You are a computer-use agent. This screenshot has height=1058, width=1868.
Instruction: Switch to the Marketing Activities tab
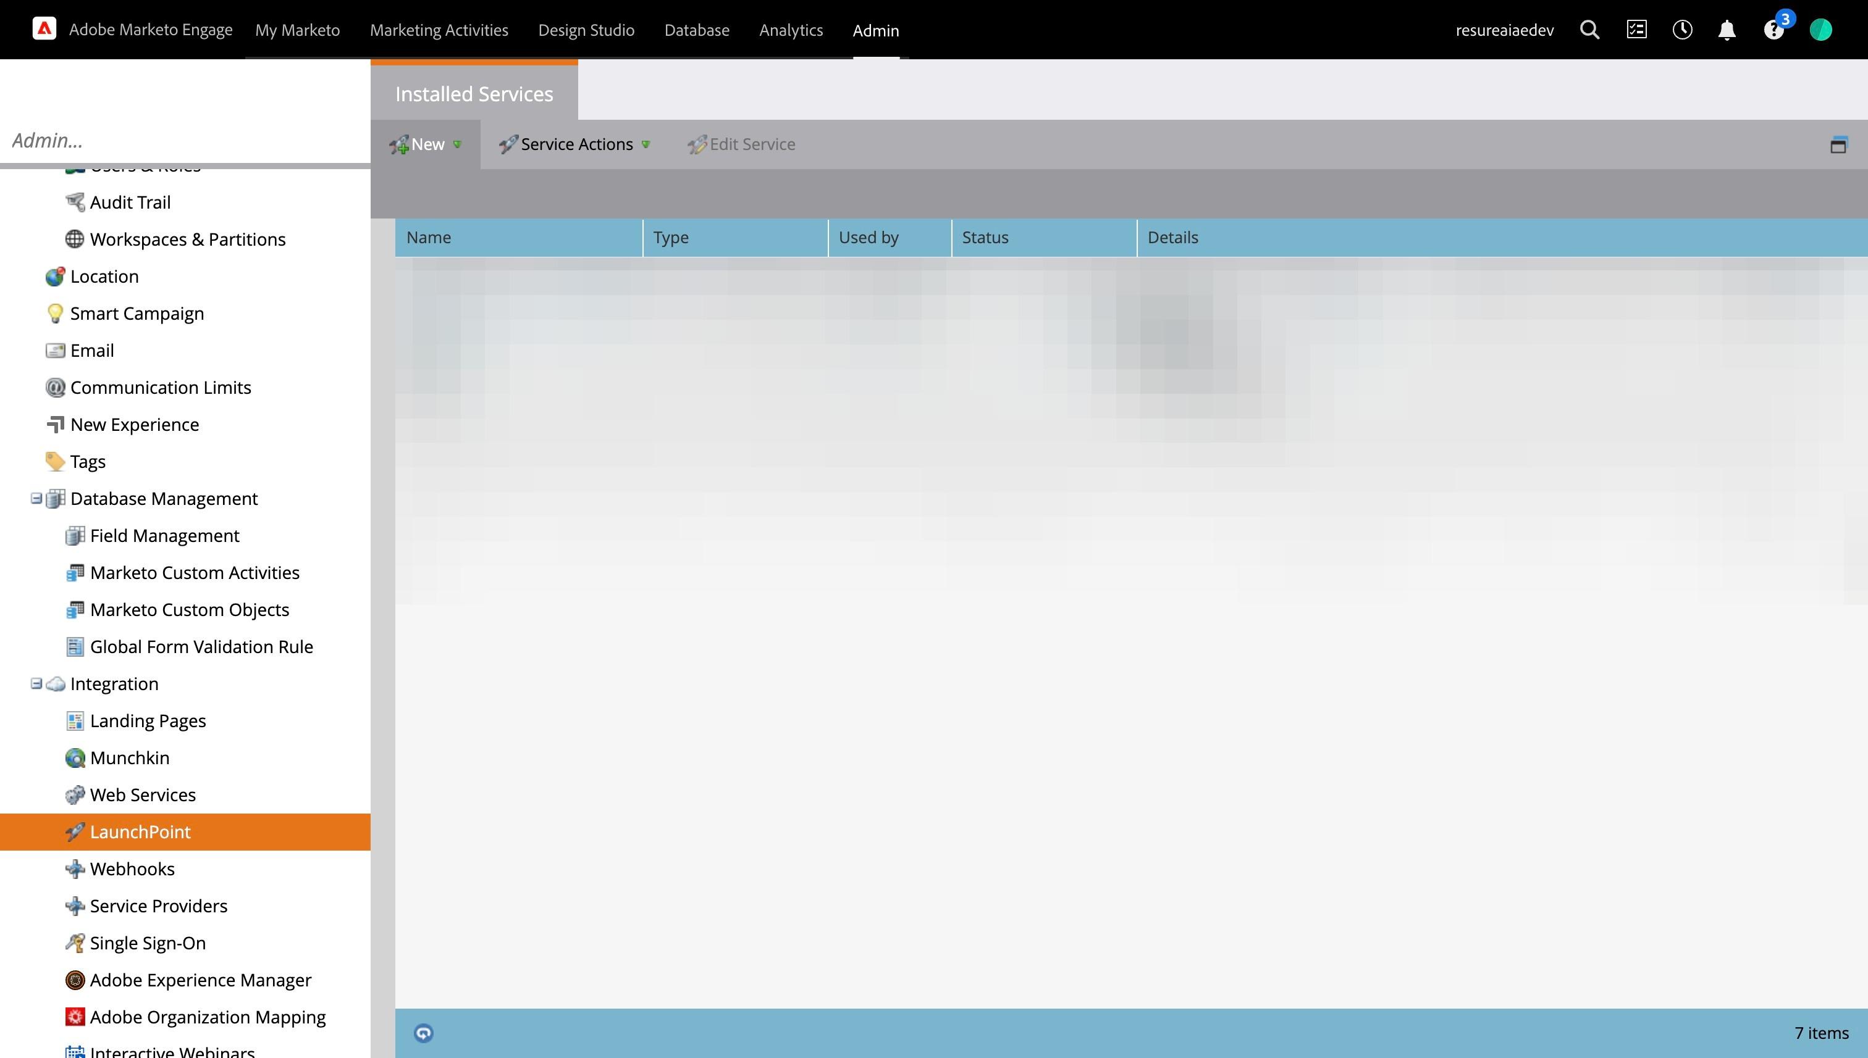coord(439,30)
